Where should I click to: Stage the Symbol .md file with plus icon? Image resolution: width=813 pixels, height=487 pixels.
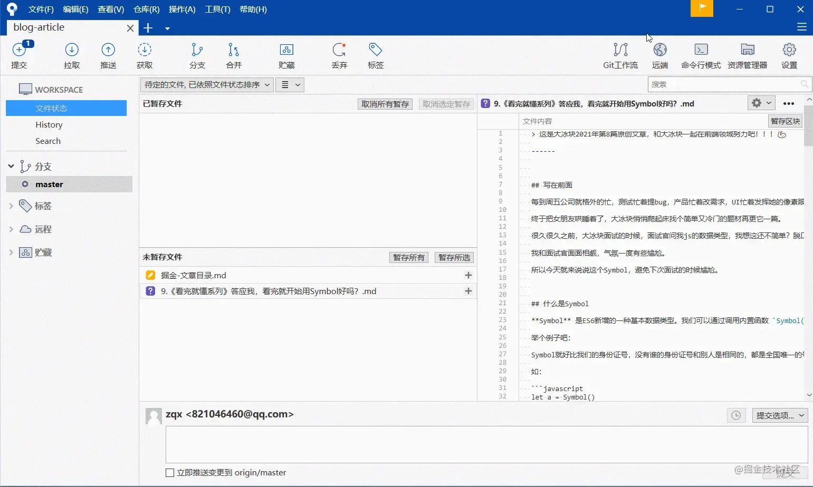tap(468, 291)
